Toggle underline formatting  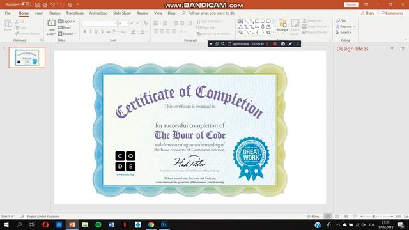[96, 32]
